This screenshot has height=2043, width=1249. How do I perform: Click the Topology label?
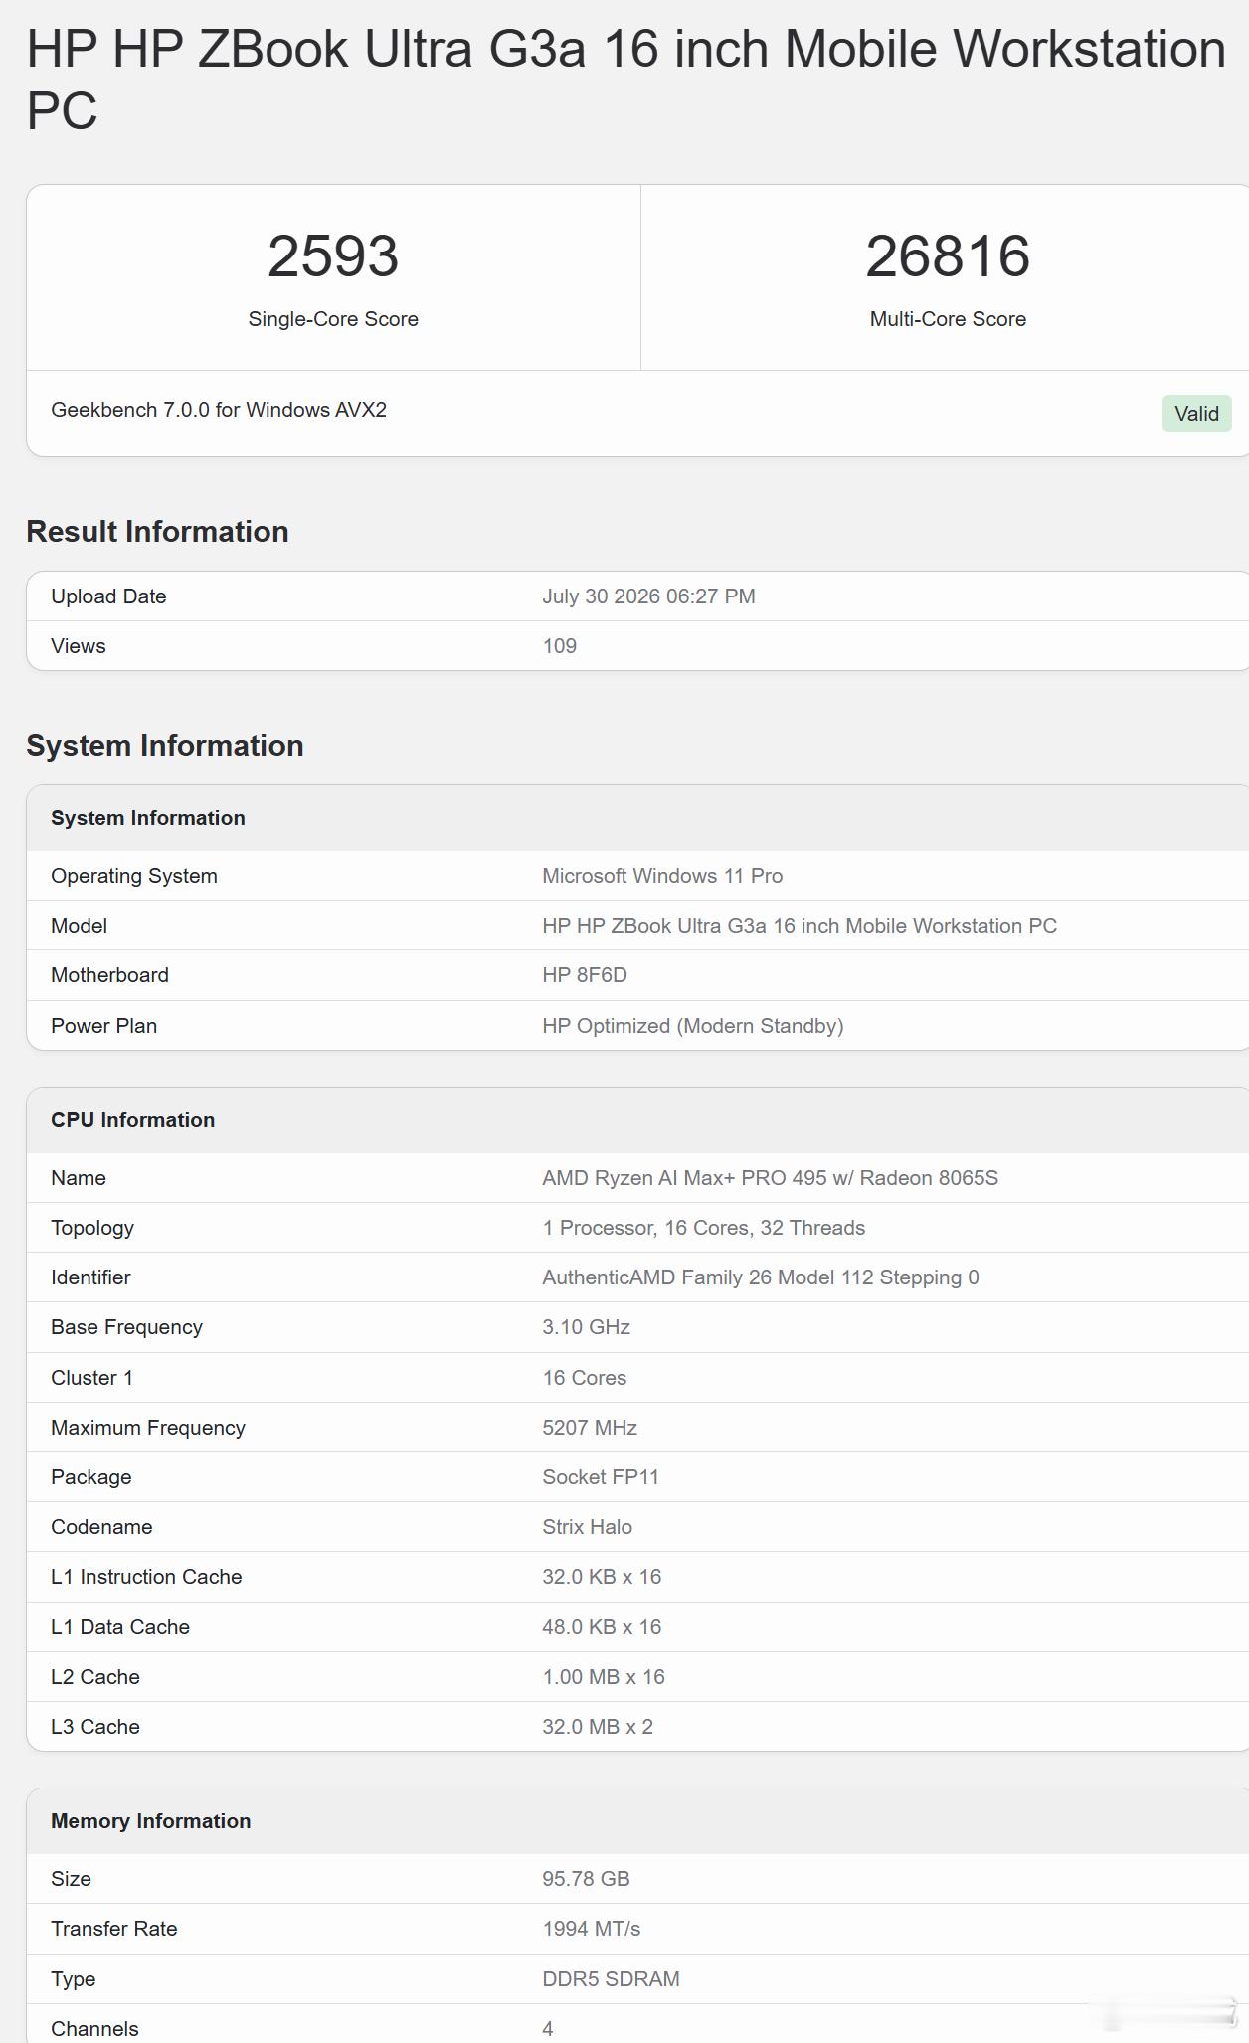pos(92,1228)
